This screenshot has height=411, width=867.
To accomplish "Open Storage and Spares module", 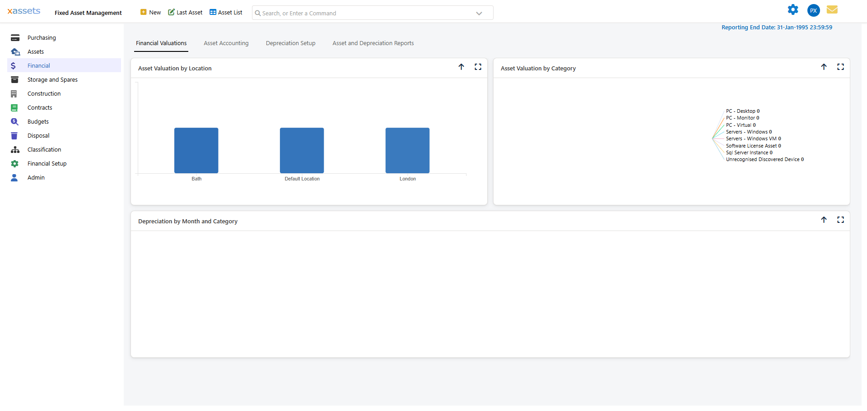I will [15, 79].
